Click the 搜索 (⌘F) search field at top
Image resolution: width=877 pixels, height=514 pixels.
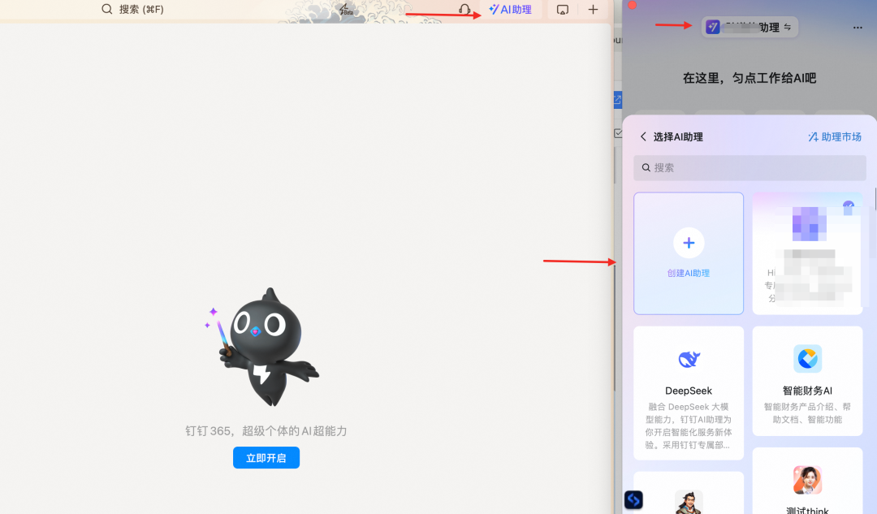[x=133, y=10]
